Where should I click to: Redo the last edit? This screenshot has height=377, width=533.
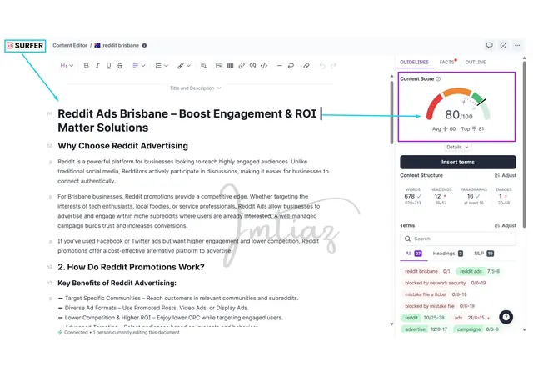333,66
